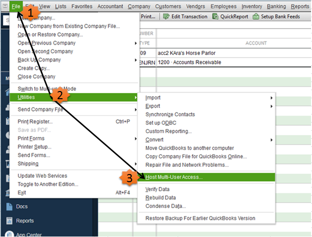
Task: Choose Verify Data
Action: coord(157,189)
